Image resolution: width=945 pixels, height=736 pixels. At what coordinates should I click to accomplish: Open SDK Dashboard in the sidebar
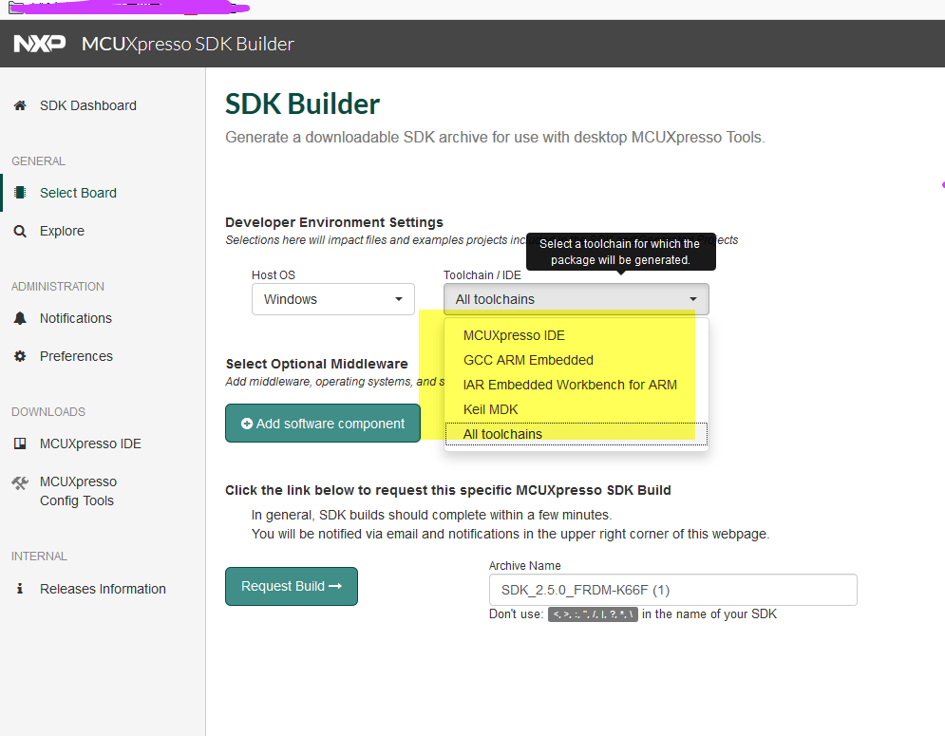pyautogui.click(x=88, y=105)
